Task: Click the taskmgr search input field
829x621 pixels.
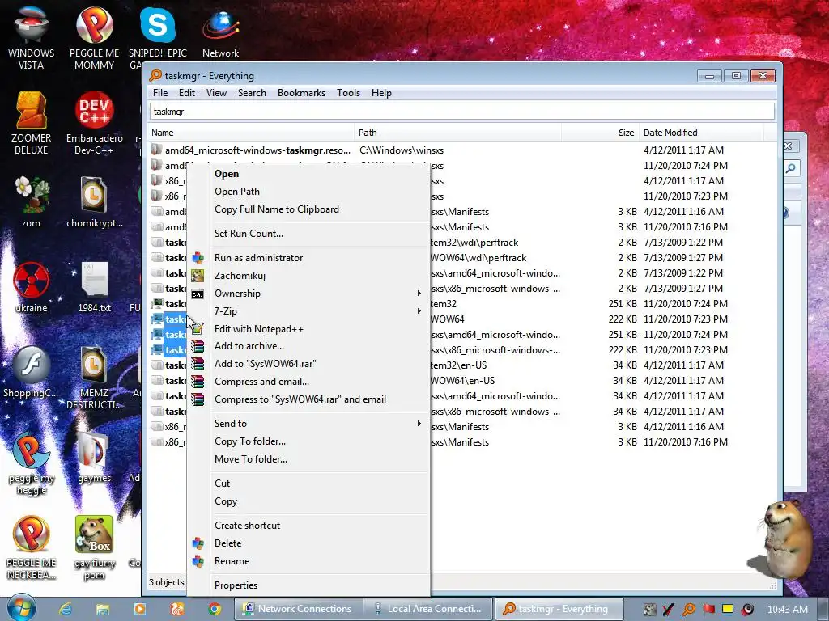Action: coord(462,112)
